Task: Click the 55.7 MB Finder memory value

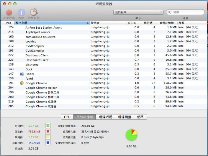Action: tap(171, 74)
